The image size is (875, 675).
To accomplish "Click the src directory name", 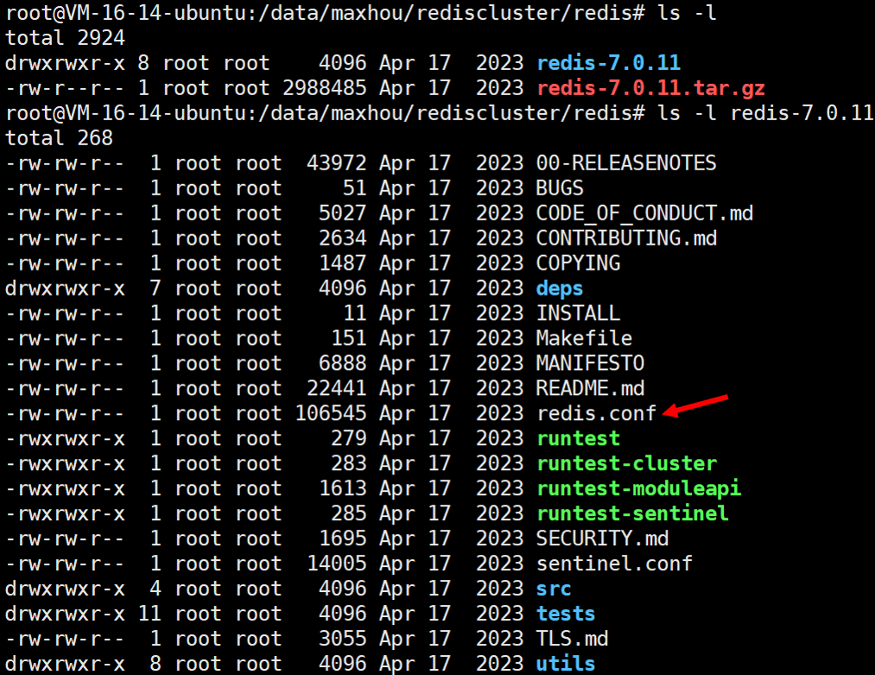I will 554,589.
